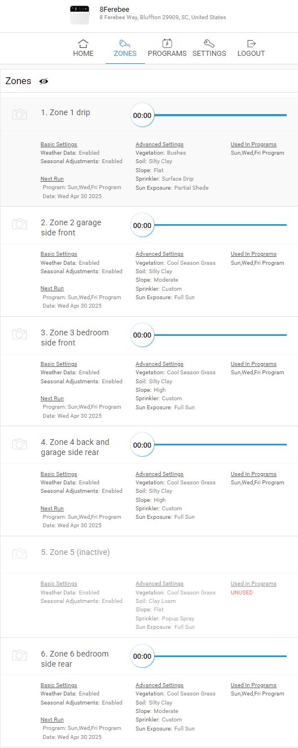Open Sun,Wed,Fri Program link under Zone 1
The image size is (298, 748).
click(x=257, y=152)
